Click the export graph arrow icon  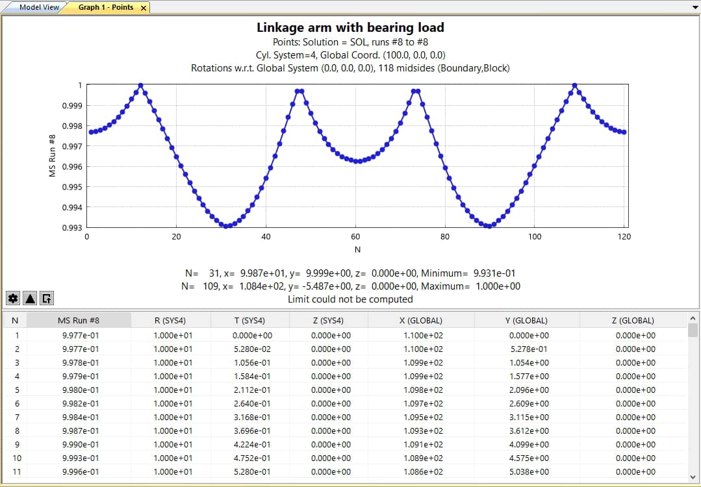(x=47, y=299)
